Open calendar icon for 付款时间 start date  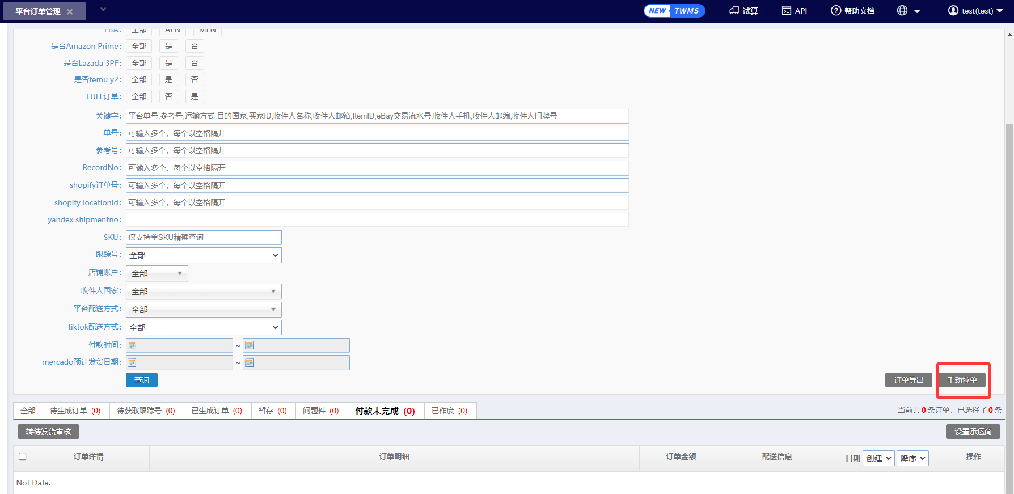pos(132,345)
